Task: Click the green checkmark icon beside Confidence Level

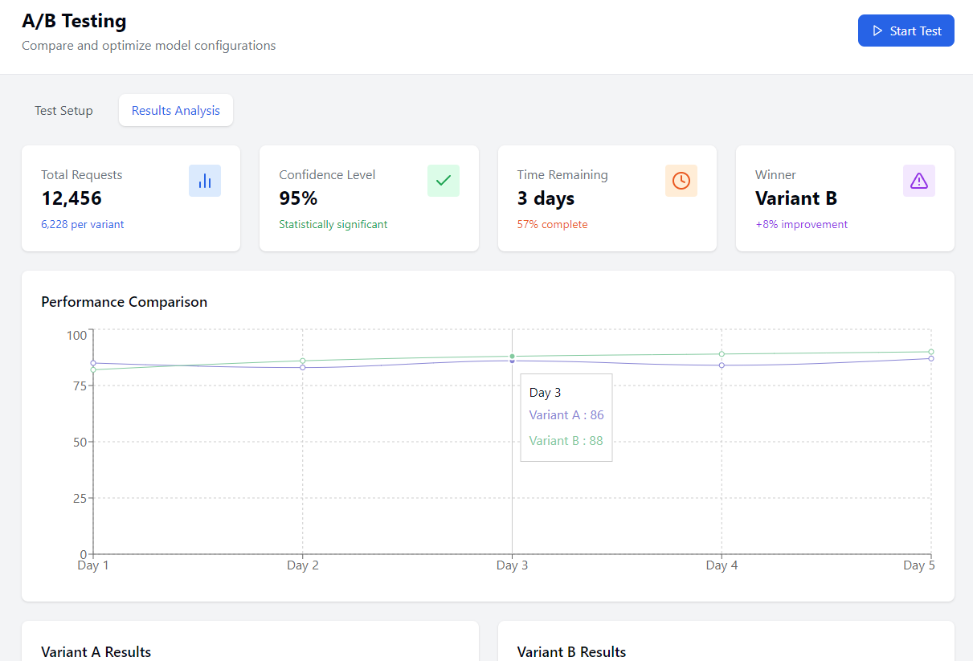Action: pyautogui.click(x=443, y=181)
